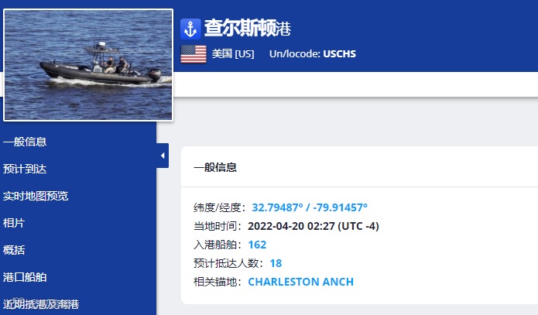Open 港口船舶 sidebar item
Screen dimensions: 538x315
25,277
